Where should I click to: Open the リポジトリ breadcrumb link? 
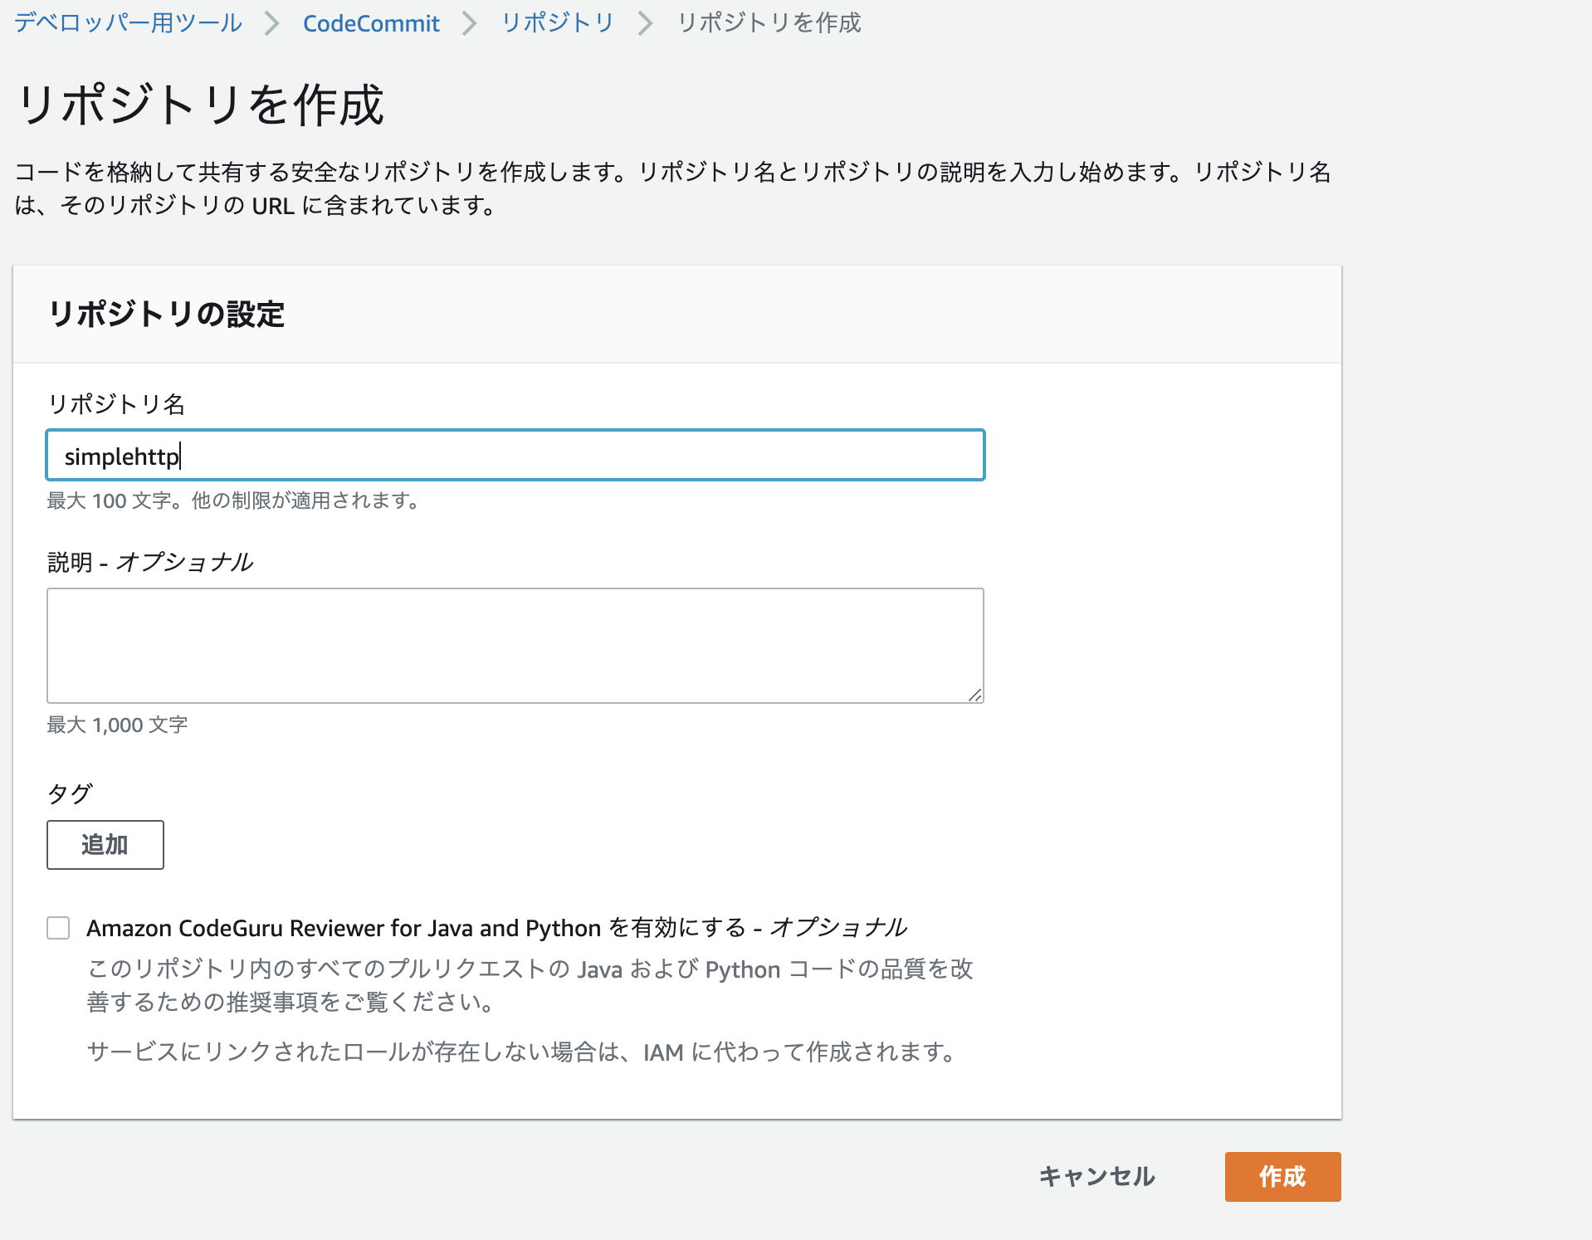point(557,23)
